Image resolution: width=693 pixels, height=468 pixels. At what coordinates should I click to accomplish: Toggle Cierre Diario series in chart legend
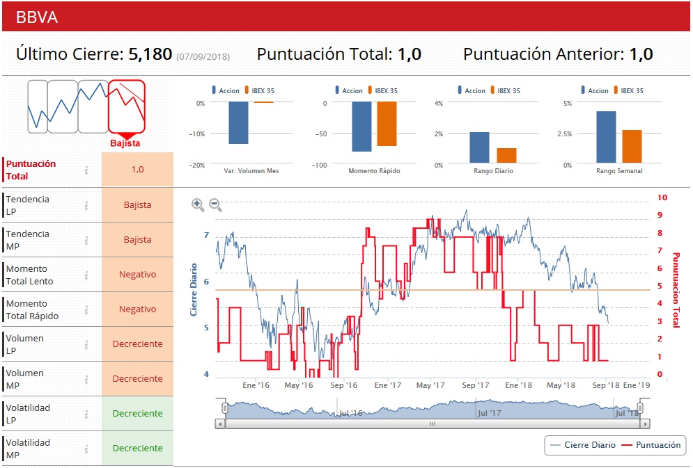click(x=583, y=445)
